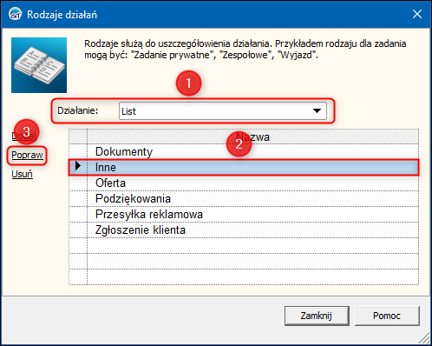Screen dimensions: 432x346
Task: Click the row indicator arrow beside Inne
Action: point(78,166)
